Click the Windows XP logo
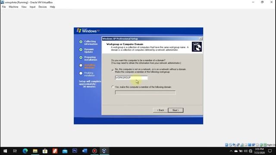Image resolution: width=276 pixels, height=155 pixels. click(88, 31)
